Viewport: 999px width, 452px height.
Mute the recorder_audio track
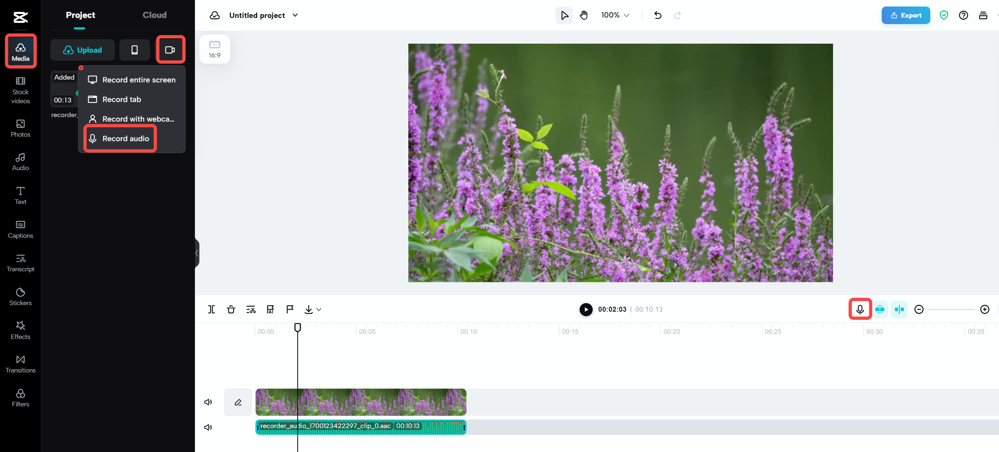coord(208,427)
